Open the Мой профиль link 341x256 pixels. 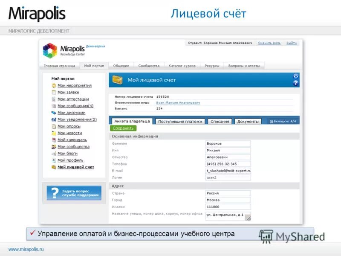[x=70, y=160]
